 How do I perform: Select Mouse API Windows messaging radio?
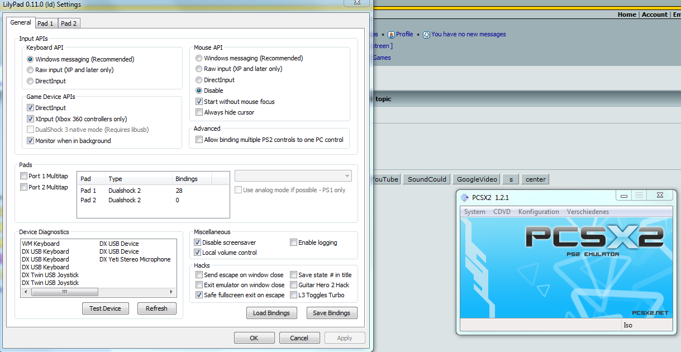[199, 58]
